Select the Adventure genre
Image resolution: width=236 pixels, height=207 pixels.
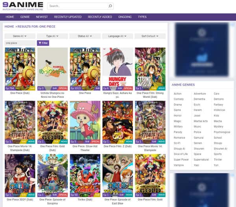200,94
